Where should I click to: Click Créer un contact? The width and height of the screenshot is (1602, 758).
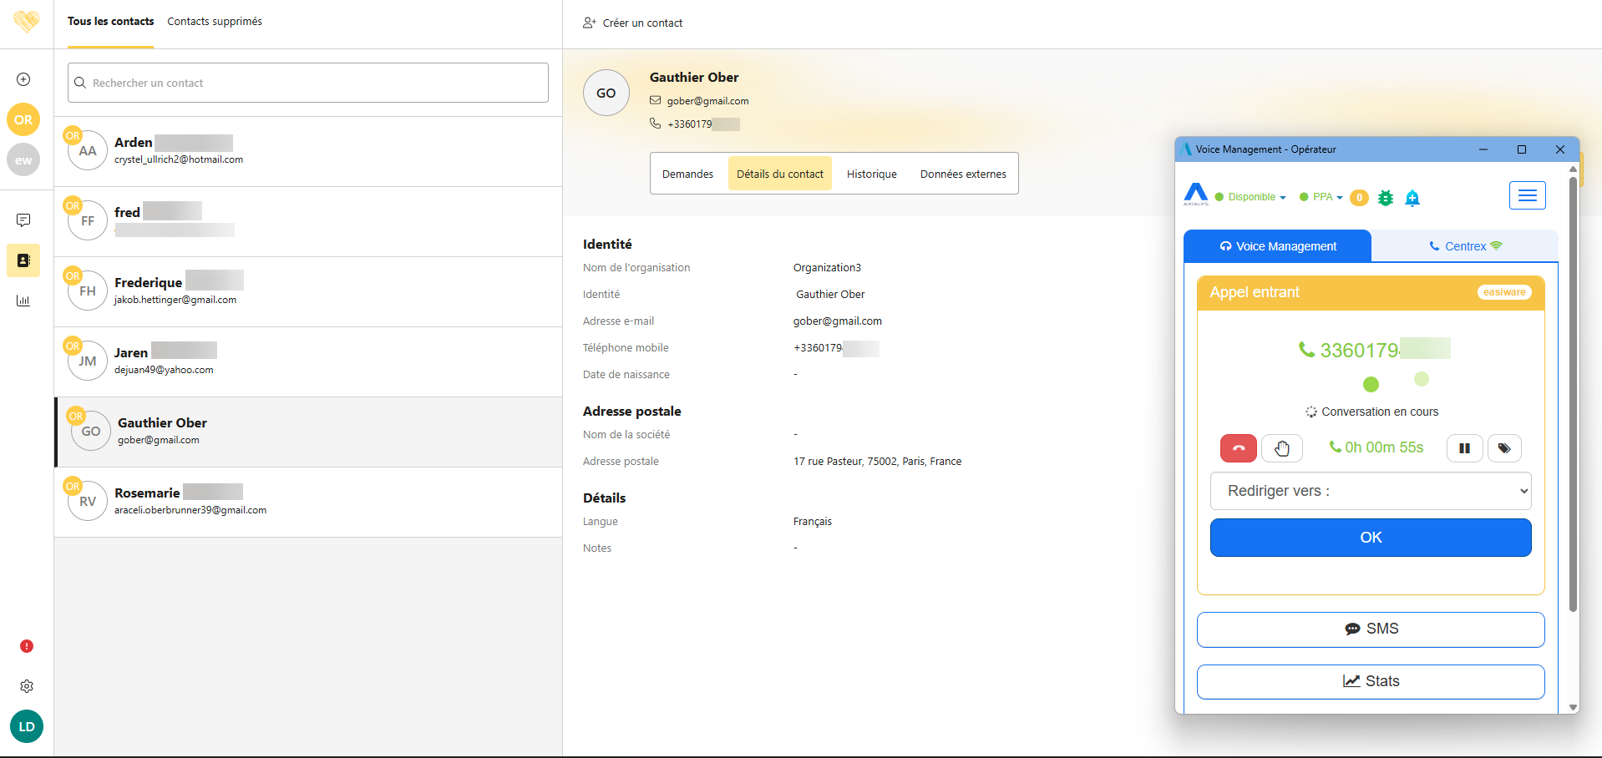click(x=633, y=23)
